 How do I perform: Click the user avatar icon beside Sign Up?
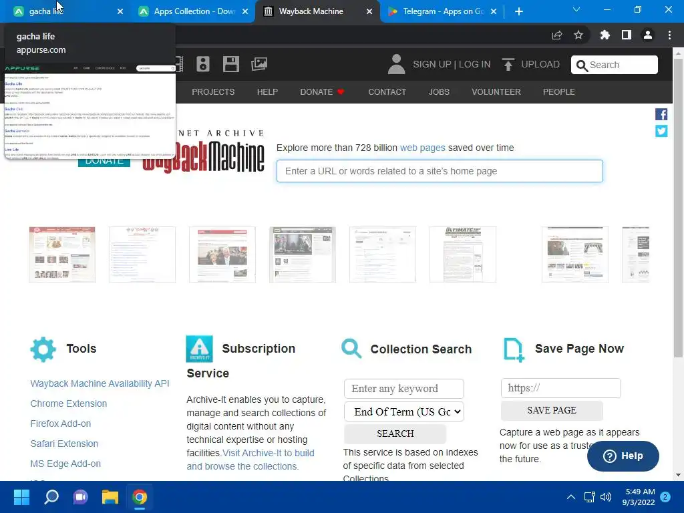pyautogui.click(x=396, y=64)
